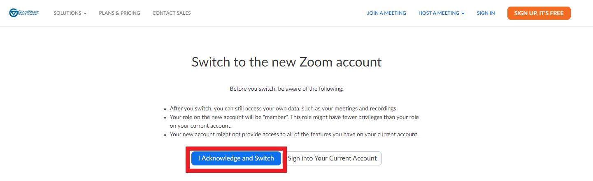Open the Solutions menu
This screenshot has width=593, height=181.
pyautogui.click(x=67, y=13)
